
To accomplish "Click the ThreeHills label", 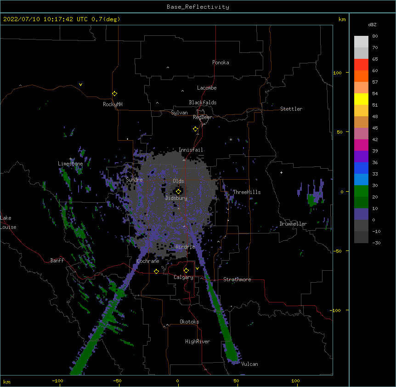I will (x=247, y=192).
